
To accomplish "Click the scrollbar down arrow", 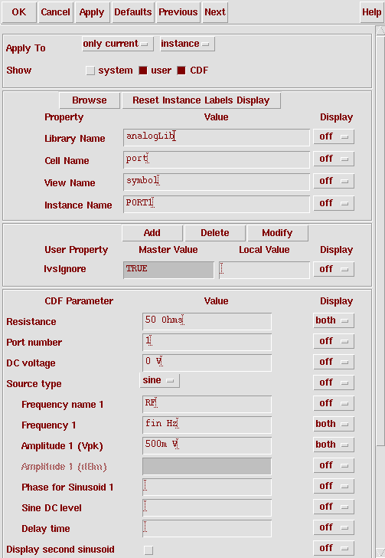I will click(380, 553).
